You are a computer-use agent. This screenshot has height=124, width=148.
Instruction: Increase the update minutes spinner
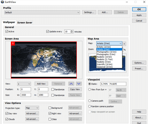[72, 31]
